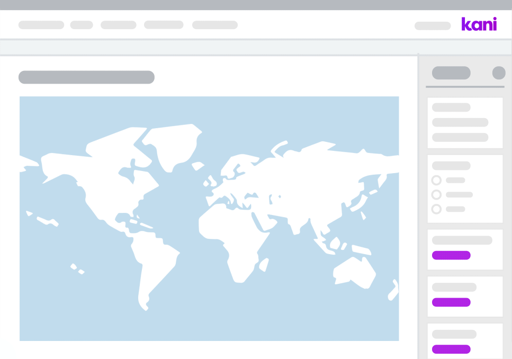This screenshot has width=512, height=359.
Task: Open the second, shortest navigation item
Action: [x=82, y=25]
